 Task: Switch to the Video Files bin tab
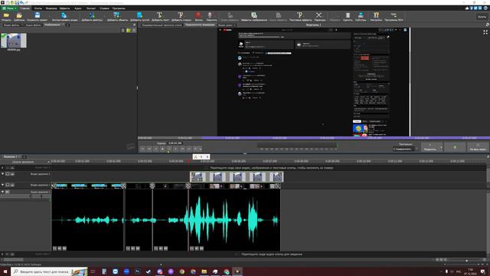coord(12,25)
